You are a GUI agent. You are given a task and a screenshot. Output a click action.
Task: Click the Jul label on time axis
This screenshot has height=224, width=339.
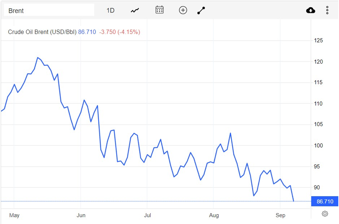[x=147, y=215]
